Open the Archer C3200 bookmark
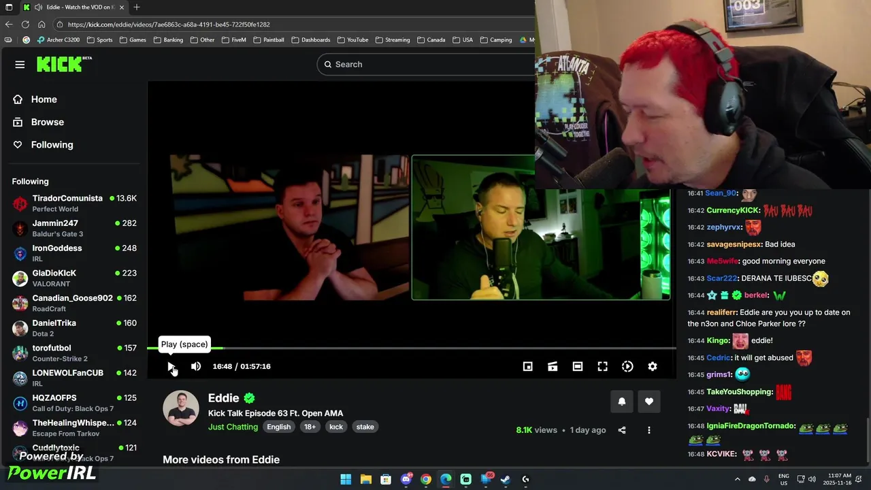Image resolution: width=871 pixels, height=490 pixels. click(58, 39)
